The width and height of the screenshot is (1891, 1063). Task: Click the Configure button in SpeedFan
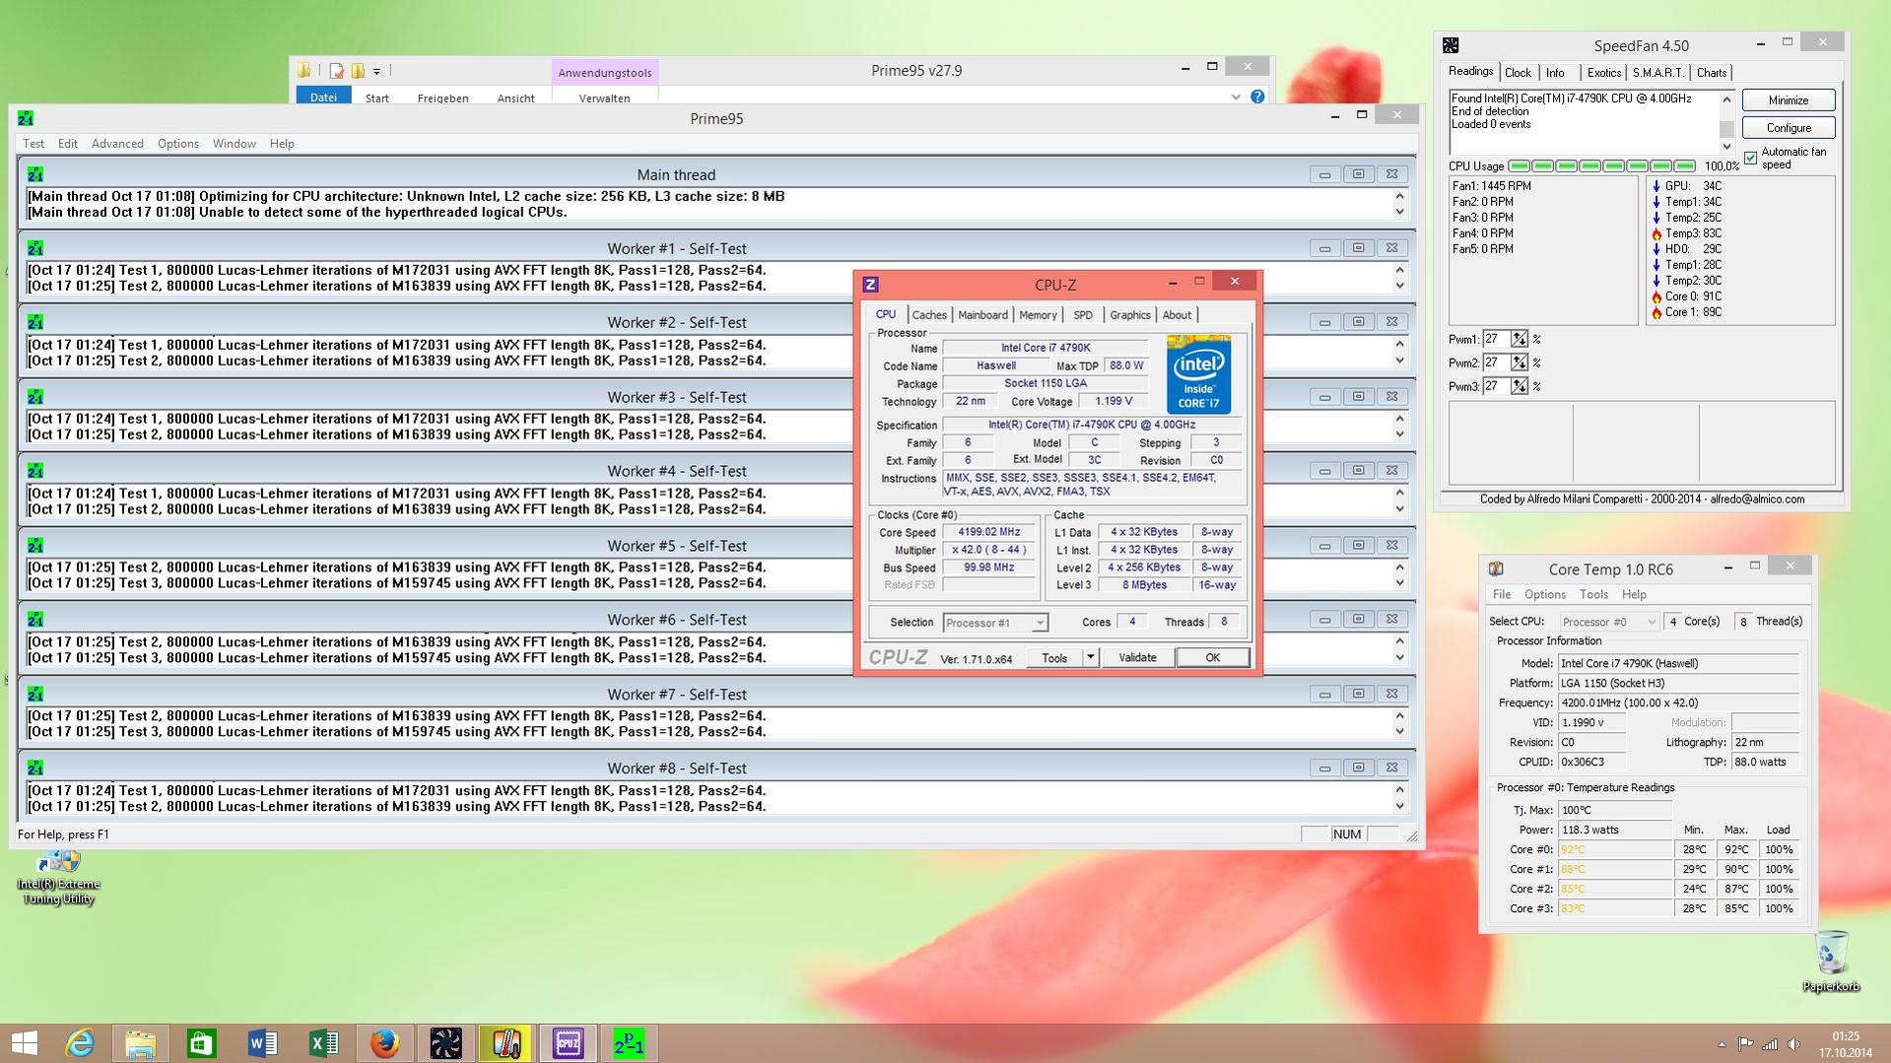pos(1788,128)
